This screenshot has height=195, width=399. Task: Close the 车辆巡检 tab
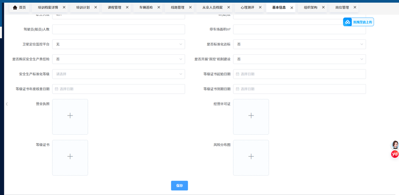click(x=159, y=7)
